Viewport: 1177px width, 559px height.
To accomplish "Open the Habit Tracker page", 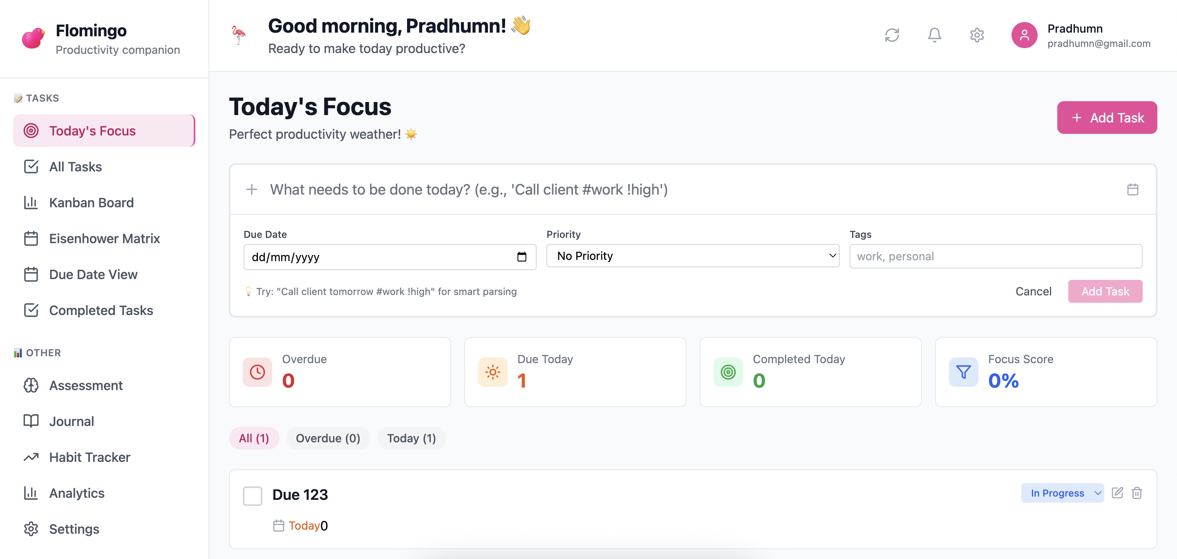I will point(90,457).
